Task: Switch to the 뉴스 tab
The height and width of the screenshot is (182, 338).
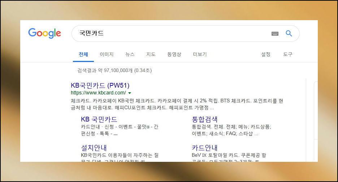Action: click(x=130, y=54)
